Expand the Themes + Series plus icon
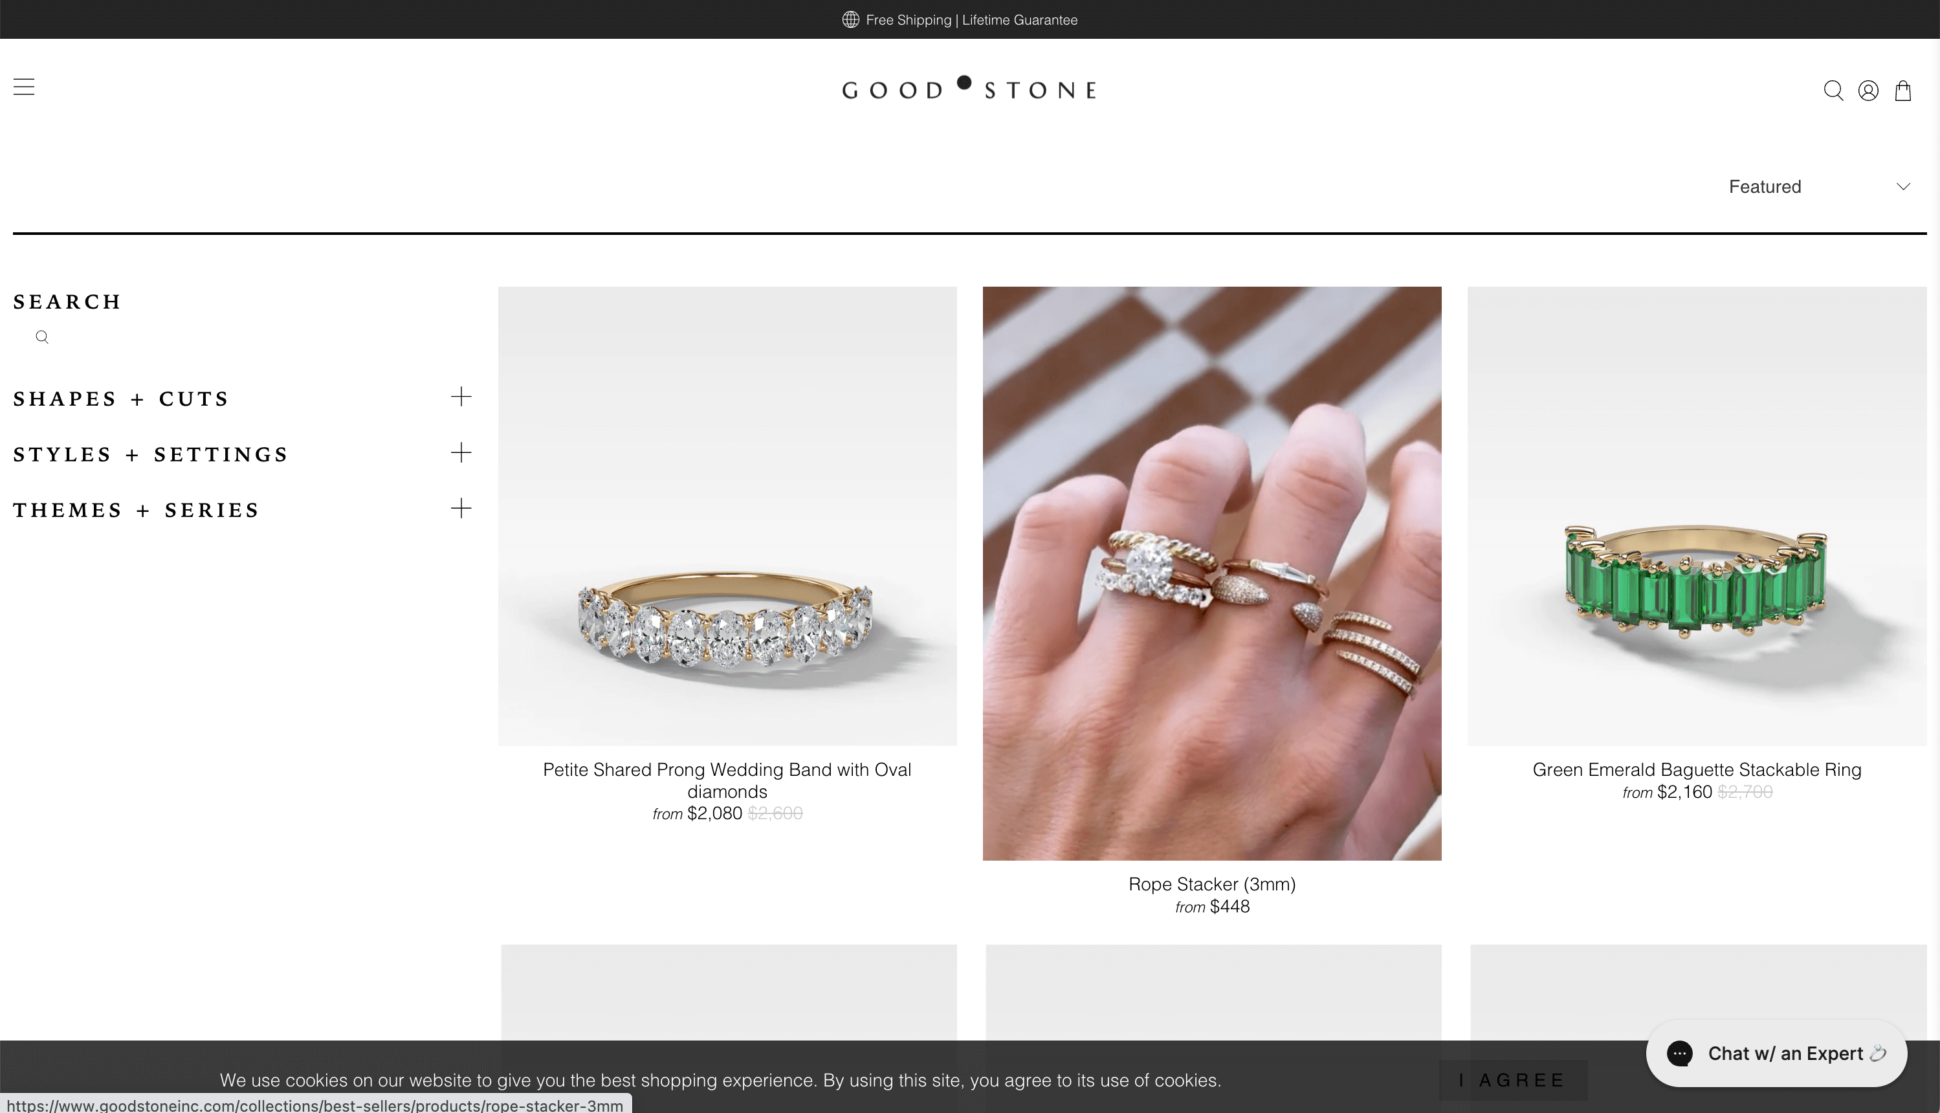This screenshot has height=1113, width=1940. pyautogui.click(x=461, y=509)
